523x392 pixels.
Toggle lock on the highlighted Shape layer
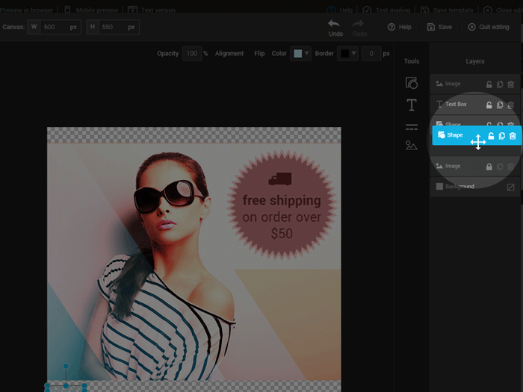tap(491, 136)
